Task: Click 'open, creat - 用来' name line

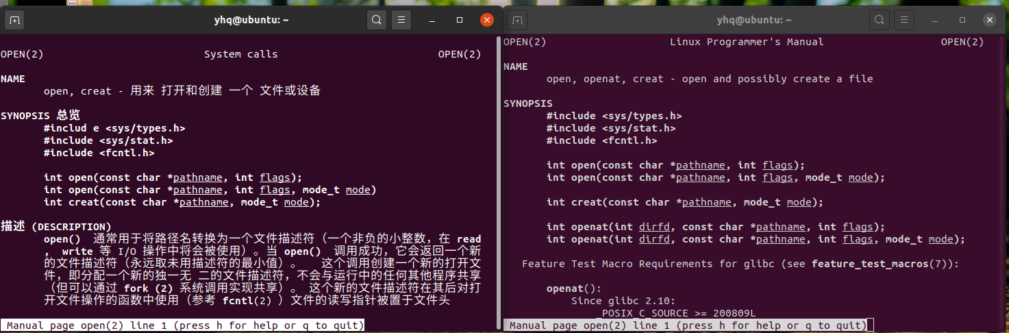Action: [182, 90]
